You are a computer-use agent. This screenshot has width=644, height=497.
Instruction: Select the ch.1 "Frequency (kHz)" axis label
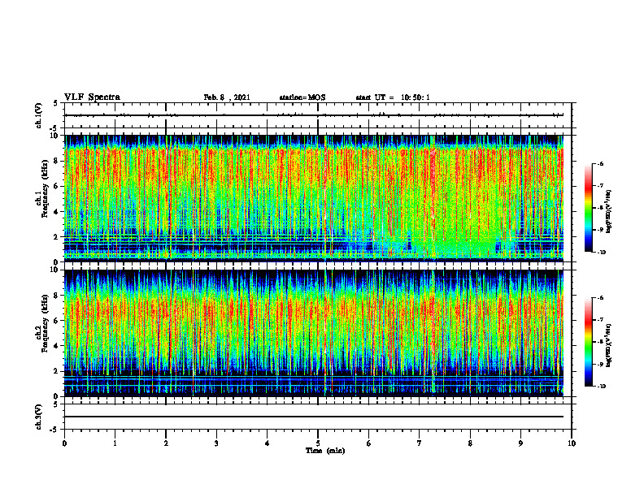pyautogui.click(x=45, y=188)
